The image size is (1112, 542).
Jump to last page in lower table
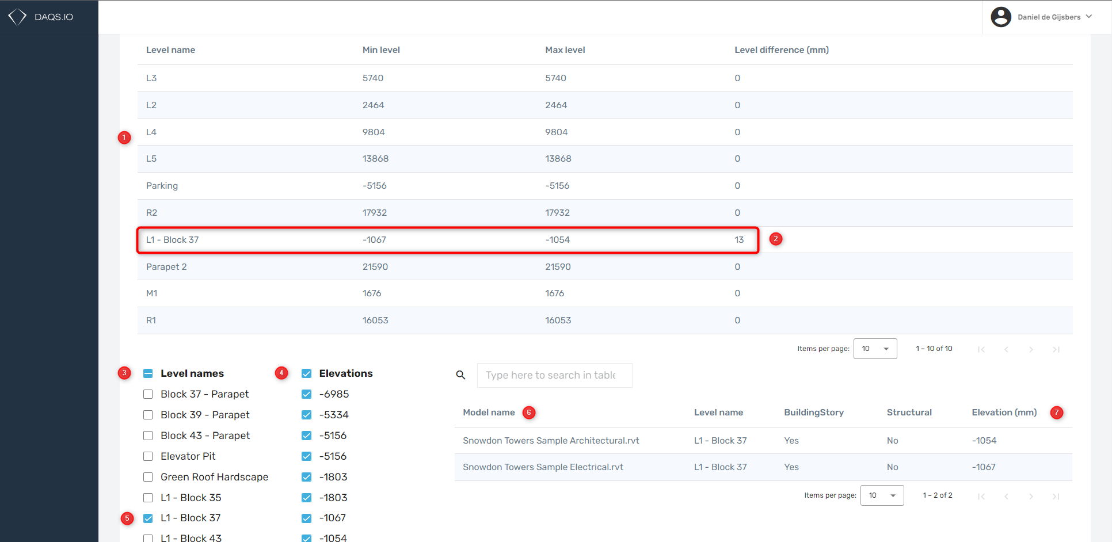[x=1056, y=496]
